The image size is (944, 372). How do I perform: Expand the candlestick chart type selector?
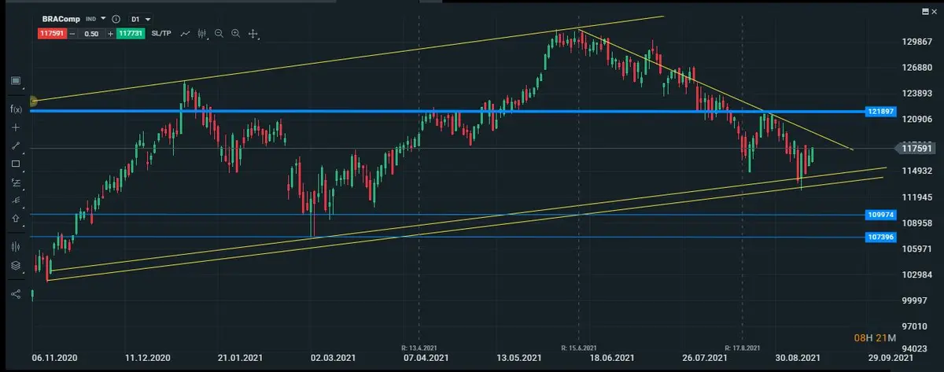[x=203, y=34]
